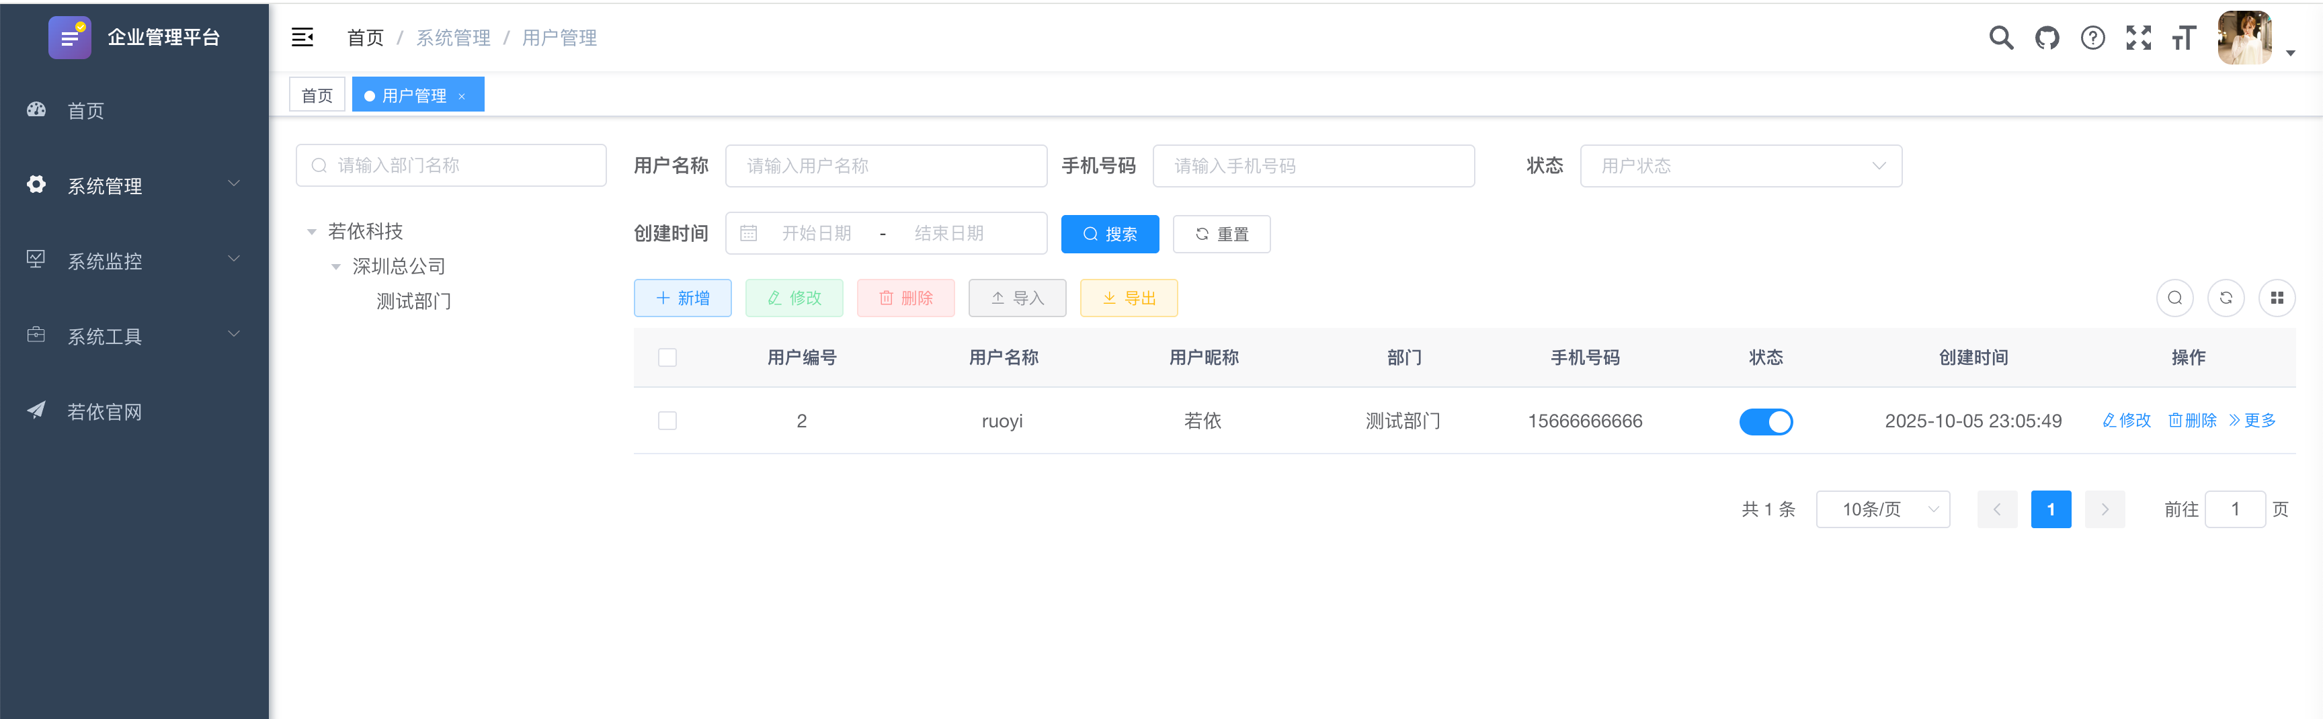Collapse the sidebar with the hamburger icon

click(x=302, y=37)
